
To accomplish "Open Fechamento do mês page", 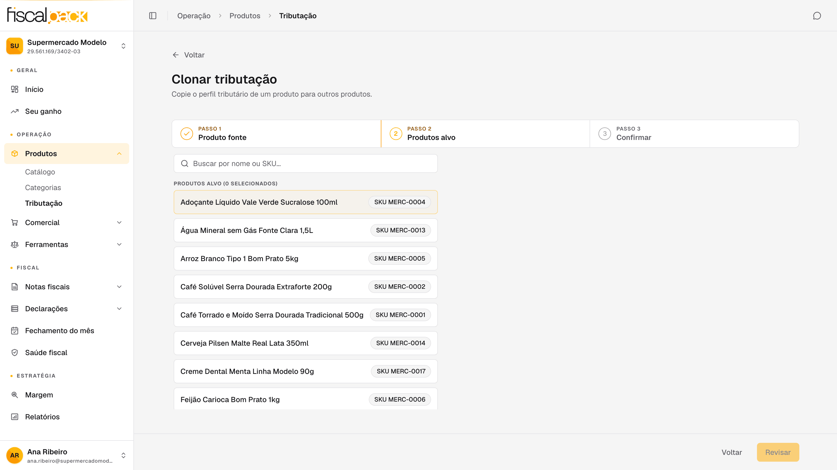I will [x=67, y=331].
